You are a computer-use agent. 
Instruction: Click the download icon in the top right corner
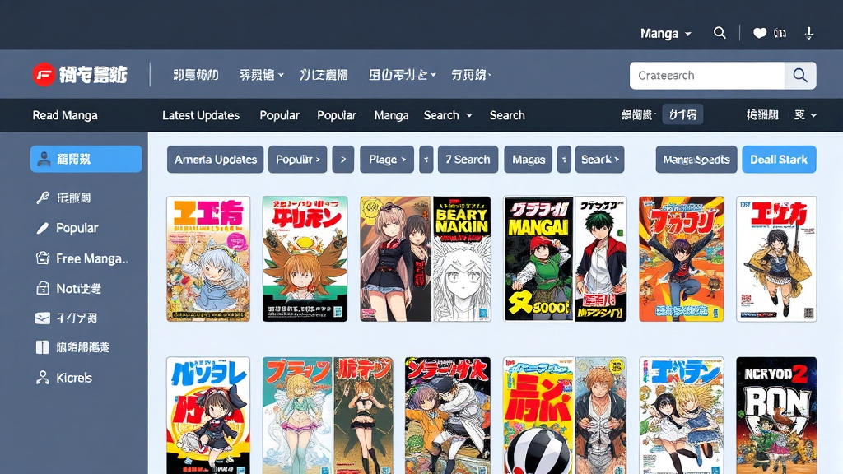pyautogui.click(x=808, y=33)
